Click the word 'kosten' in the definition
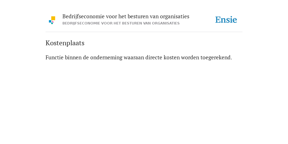 172,57
